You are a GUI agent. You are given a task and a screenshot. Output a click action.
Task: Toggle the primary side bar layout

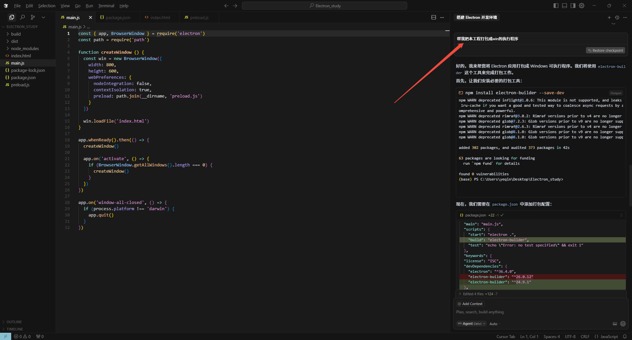tap(556, 6)
